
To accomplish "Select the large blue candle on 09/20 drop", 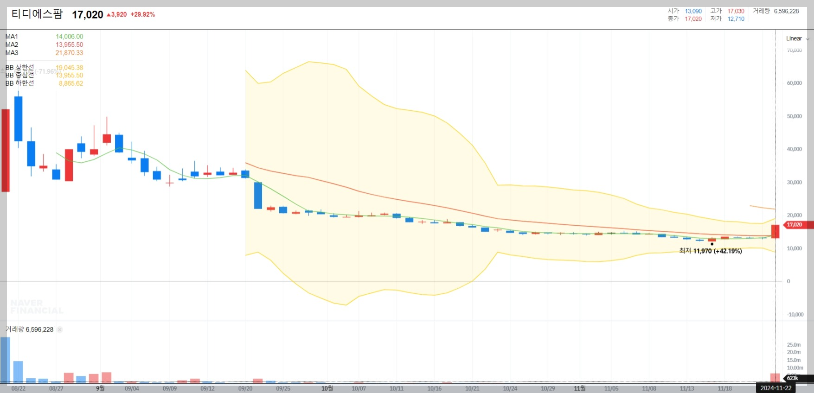I will (258, 195).
